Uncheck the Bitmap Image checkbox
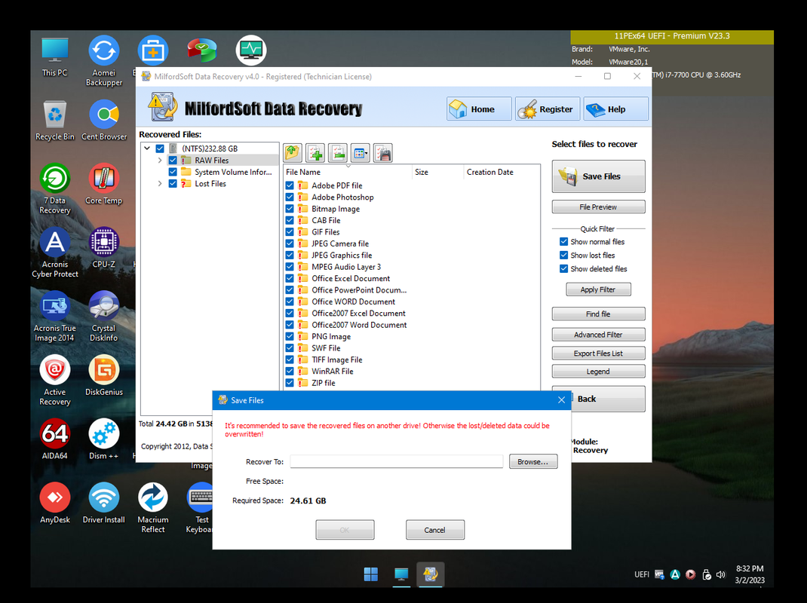 pyautogui.click(x=290, y=208)
